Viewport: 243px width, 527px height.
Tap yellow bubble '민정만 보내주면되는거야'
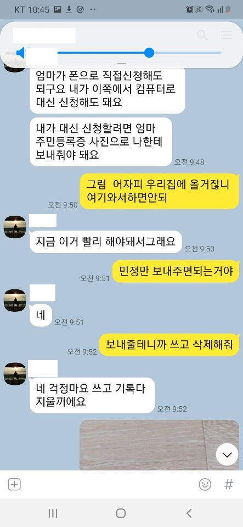(x=176, y=271)
